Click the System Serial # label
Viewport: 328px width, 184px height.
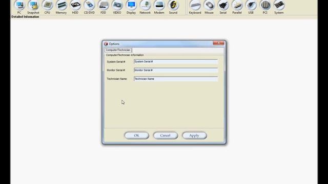click(x=116, y=62)
